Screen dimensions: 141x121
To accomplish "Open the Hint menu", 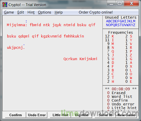I will pos(31,12).
